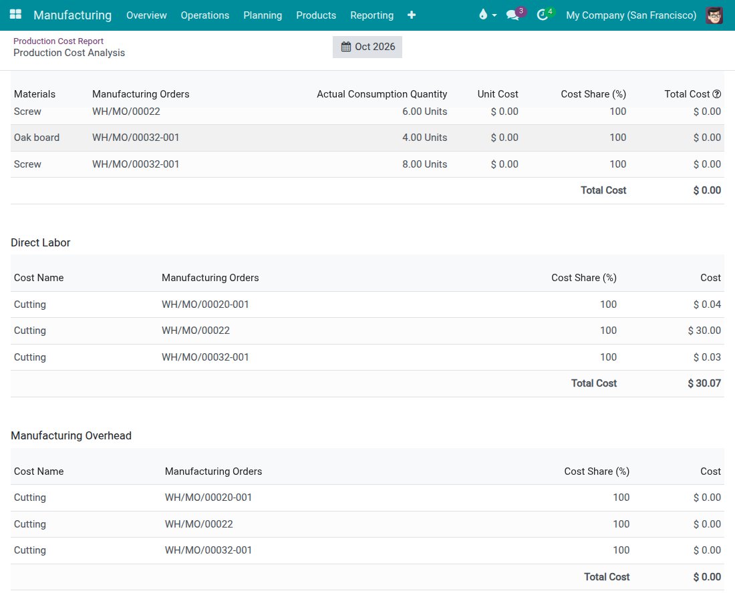Click the Total Cost help question icon
The image size is (735, 601).
point(717,94)
